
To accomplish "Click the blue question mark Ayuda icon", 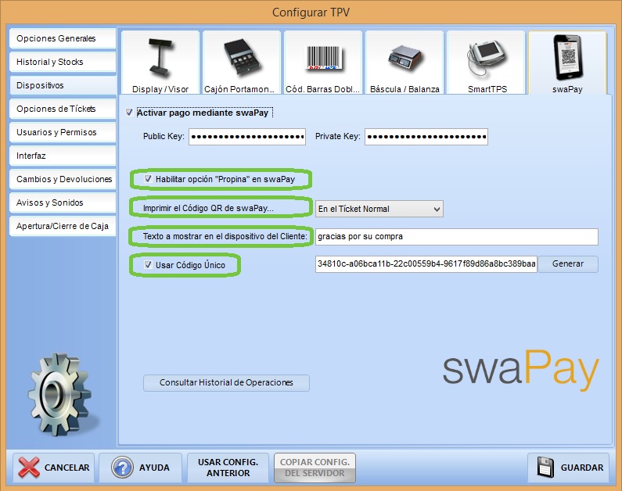I will point(123,468).
